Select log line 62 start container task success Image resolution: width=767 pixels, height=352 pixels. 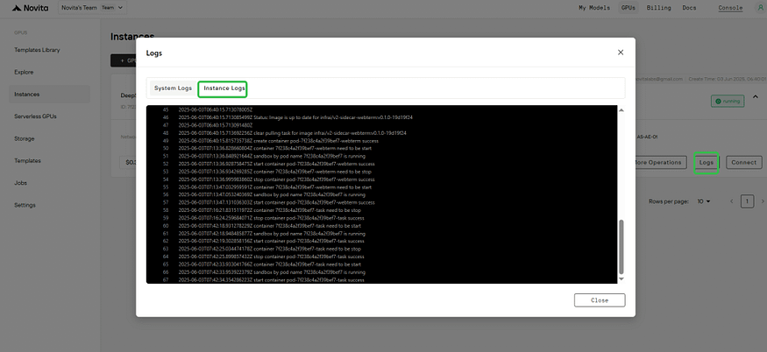pos(272,241)
